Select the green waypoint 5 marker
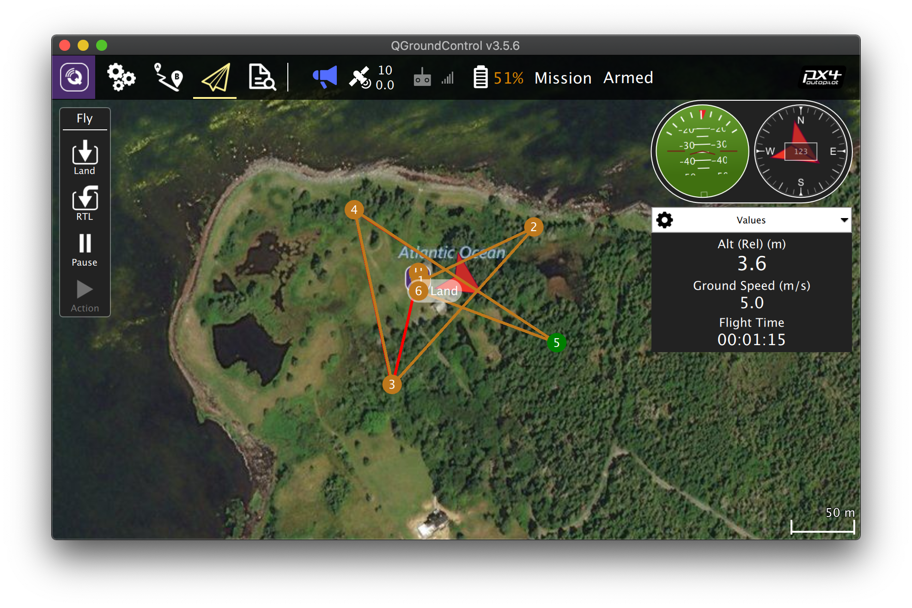 coord(556,342)
